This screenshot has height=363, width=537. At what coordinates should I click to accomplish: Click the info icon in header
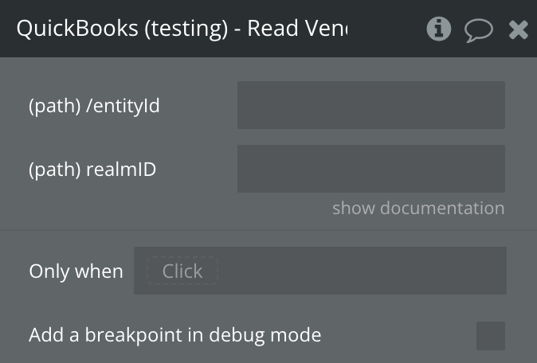click(x=439, y=29)
